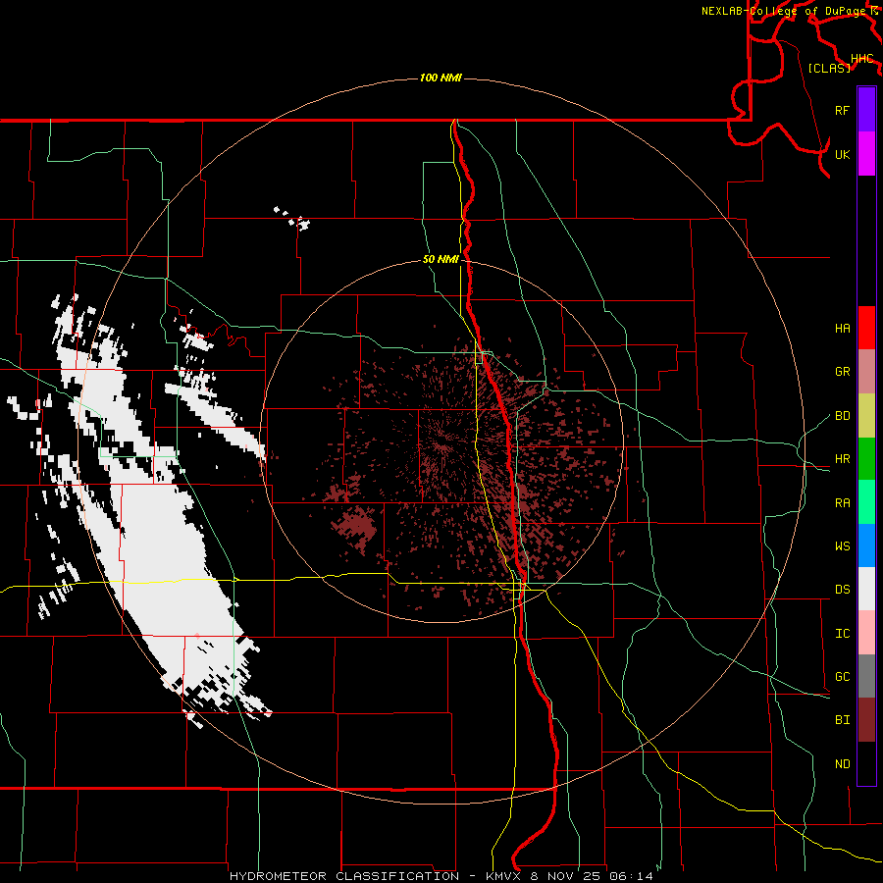Click the GR pink legend swatch
This screenshot has height=883, width=883.
coord(866,372)
